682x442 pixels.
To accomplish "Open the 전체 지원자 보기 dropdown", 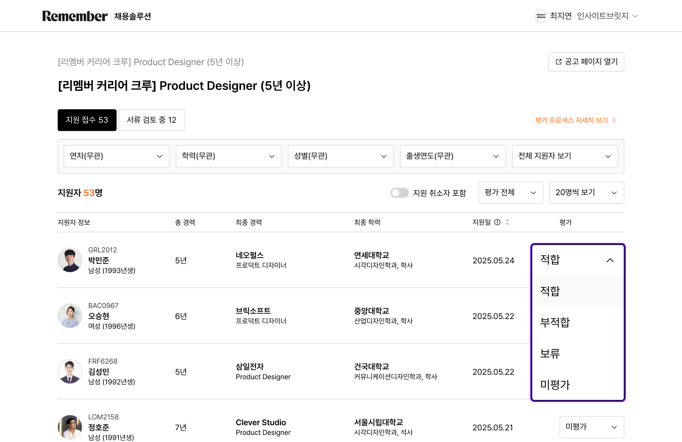I will pos(565,156).
